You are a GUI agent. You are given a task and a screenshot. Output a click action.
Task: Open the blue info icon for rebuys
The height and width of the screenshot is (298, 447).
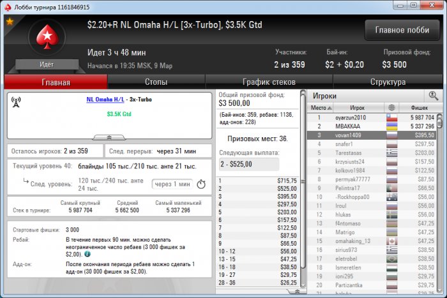pyautogui.click(x=87, y=254)
